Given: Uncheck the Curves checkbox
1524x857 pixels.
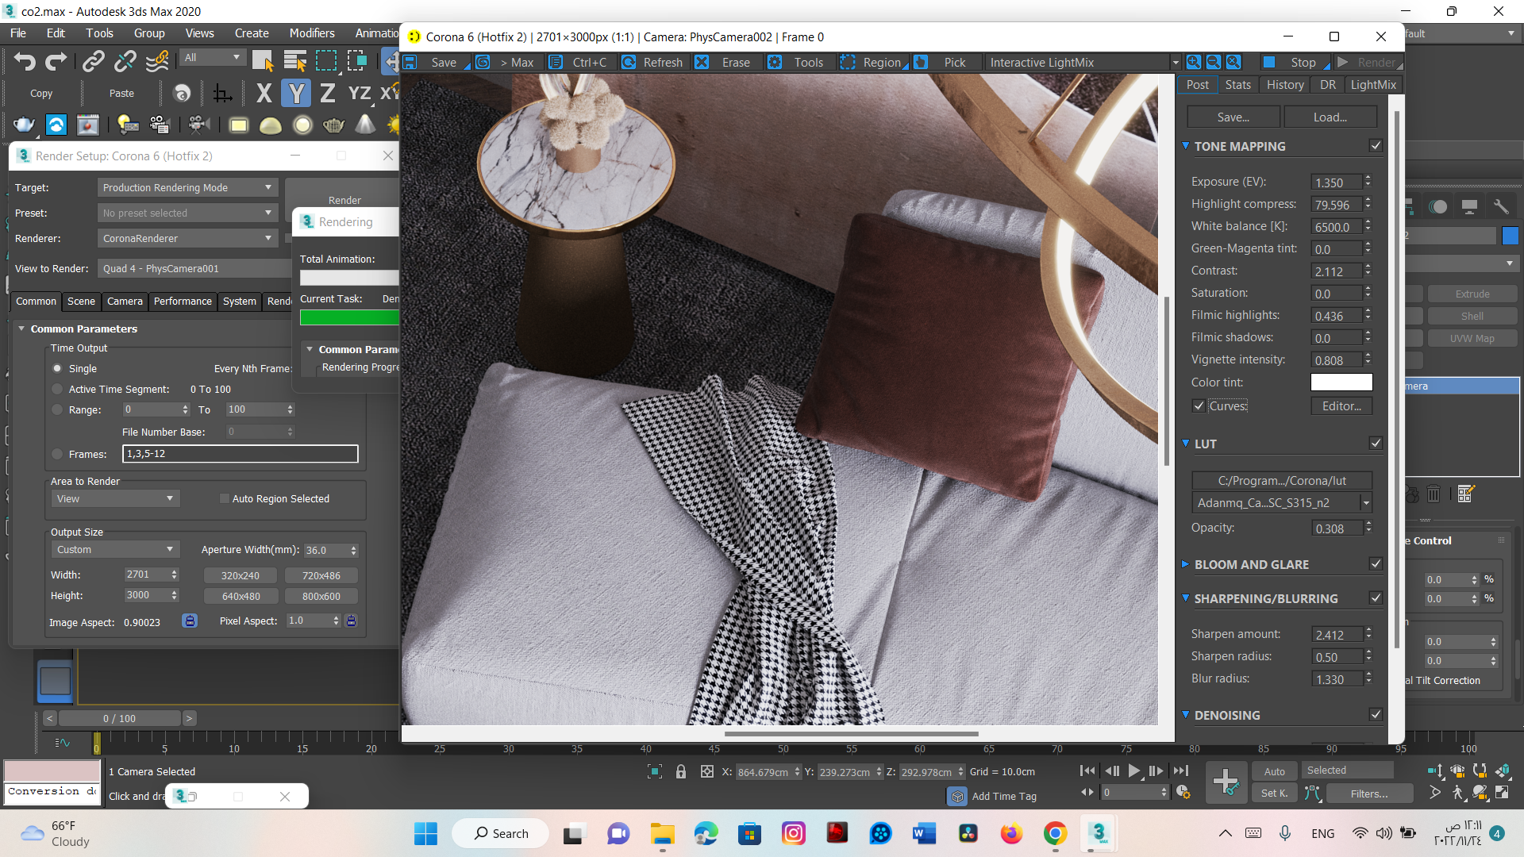Looking at the screenshot, I should click(x=1199, y=405).
